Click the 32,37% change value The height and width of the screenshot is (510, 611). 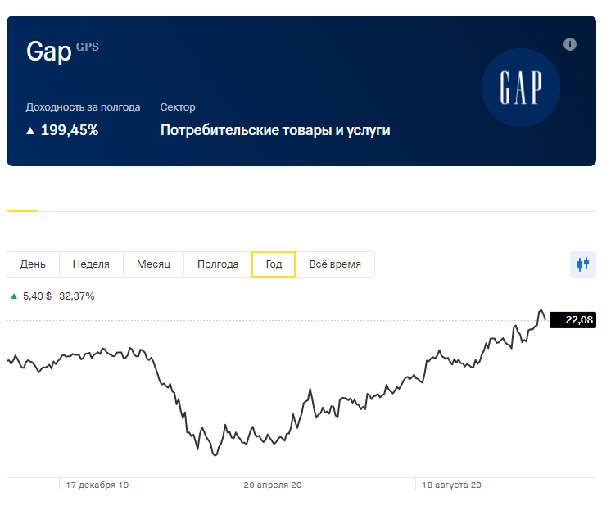(x=77, y=296)
